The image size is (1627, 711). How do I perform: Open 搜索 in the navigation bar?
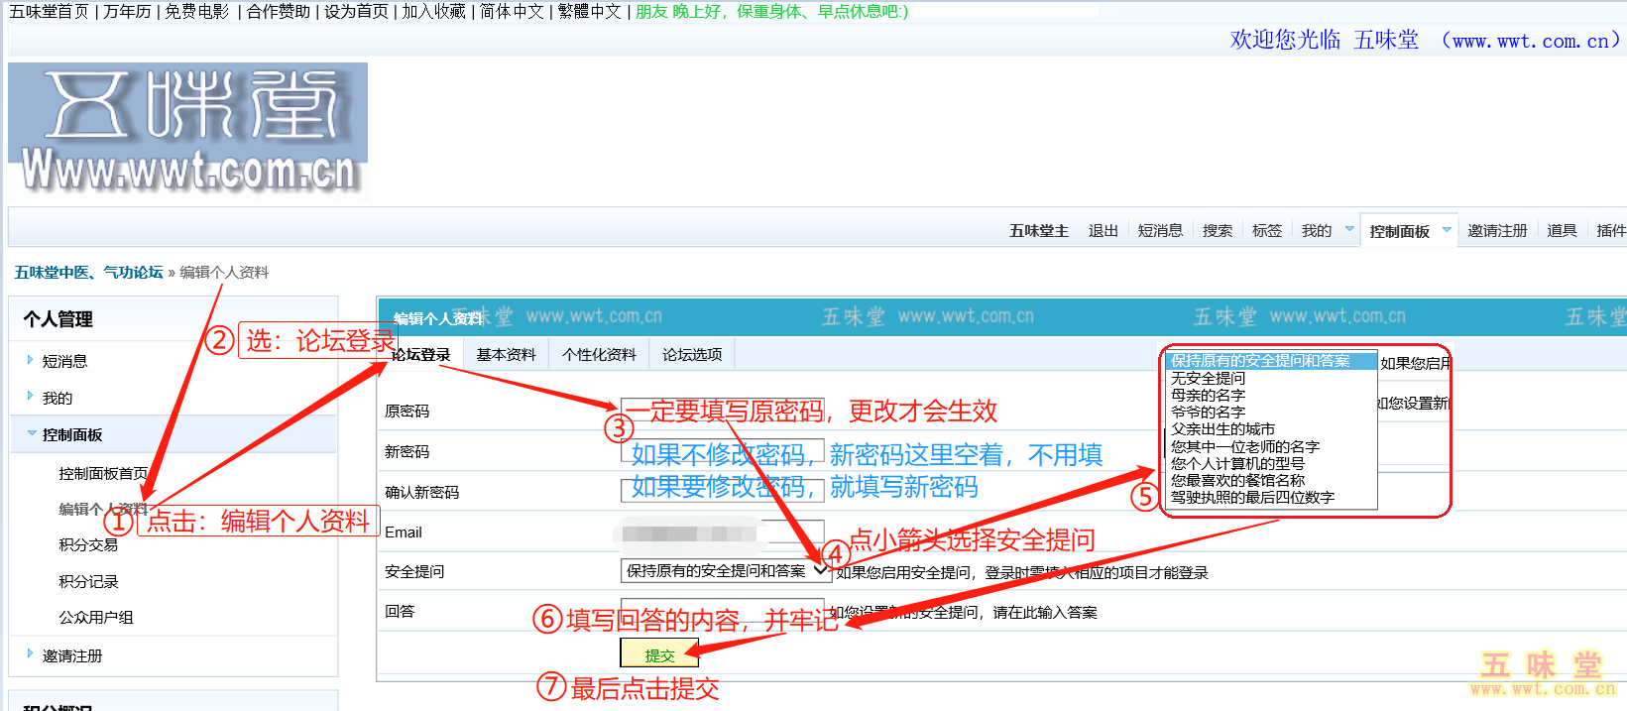click(x=1217, y=231)
